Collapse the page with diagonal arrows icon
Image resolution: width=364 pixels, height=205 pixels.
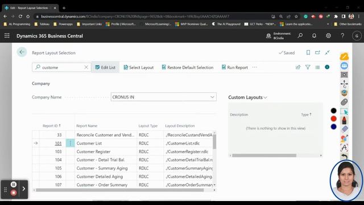click(x=328, y=52)
